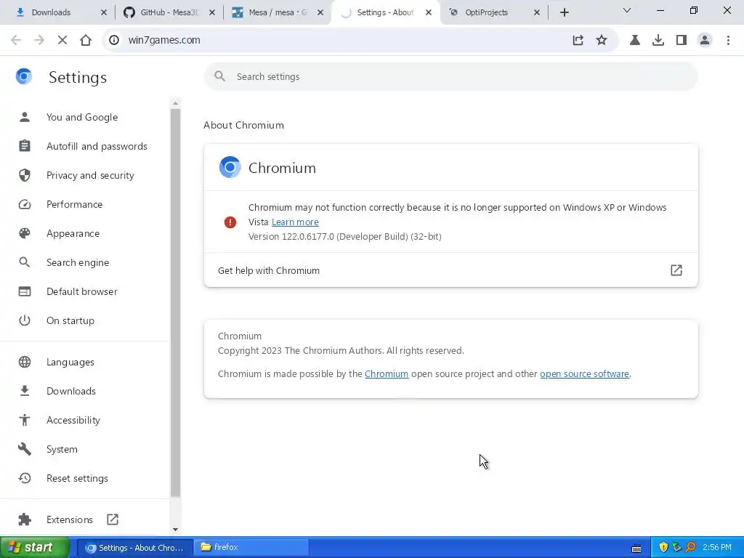The width and height of the screenshot is (744, 558).
Task: Select the Settings - About tab
Action: pos(385,13)
